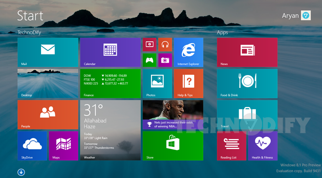Image resolution: width=322 pixels, height=178 pixels.
Task: Open the Health & Fitness tile
Action: pyautogui.click(x=263, y=146)
